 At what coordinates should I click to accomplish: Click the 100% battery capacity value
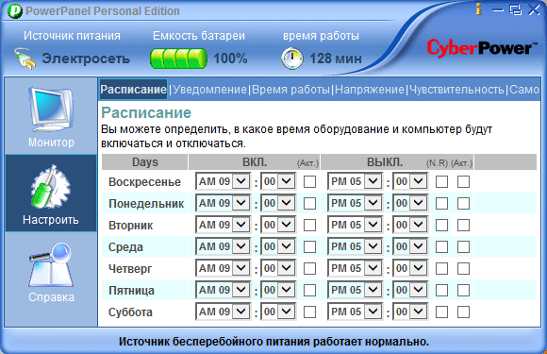pos(230,59)
